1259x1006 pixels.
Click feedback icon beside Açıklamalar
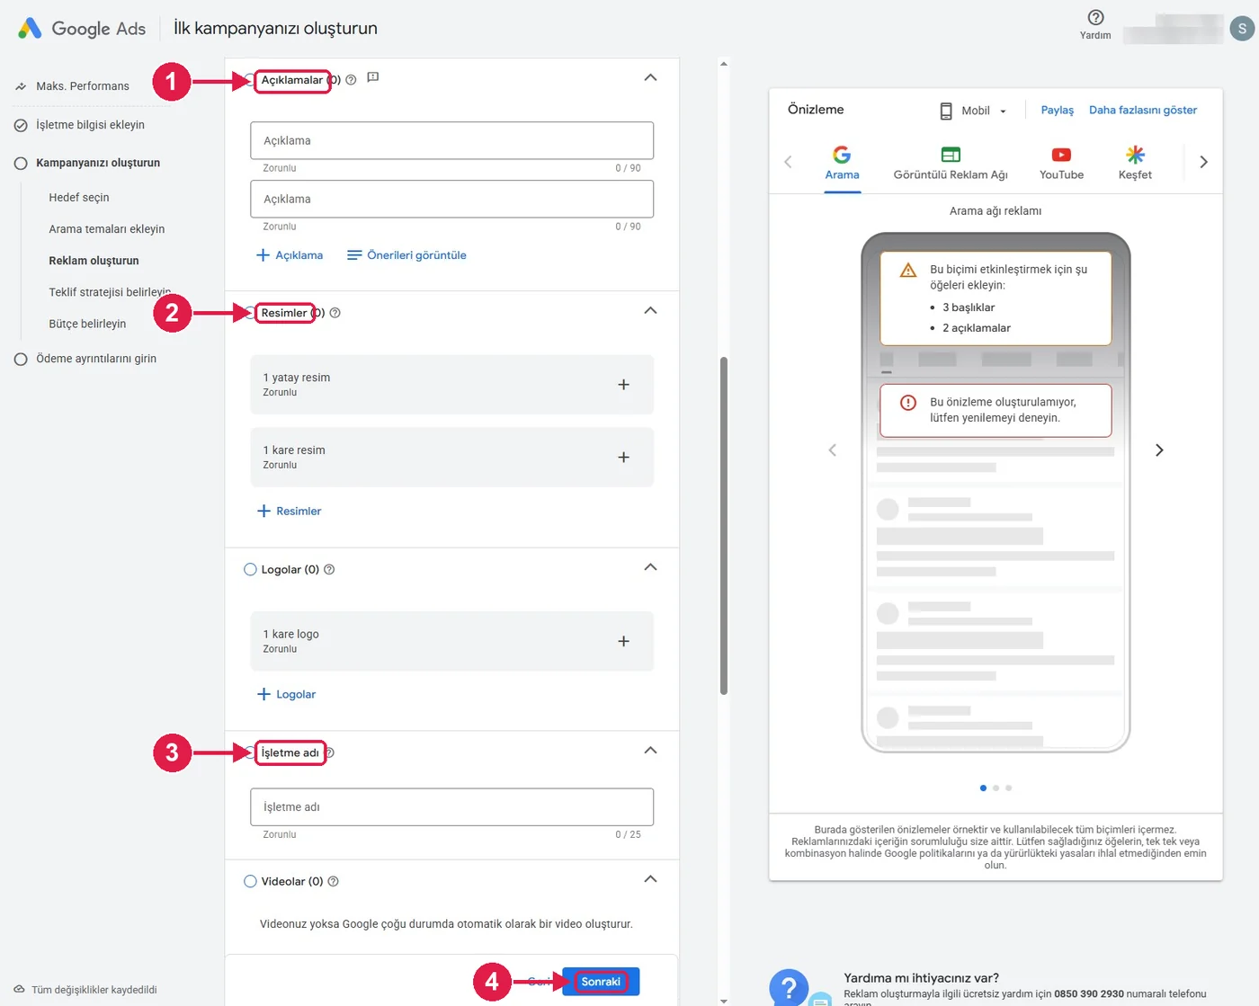(373, 78)
